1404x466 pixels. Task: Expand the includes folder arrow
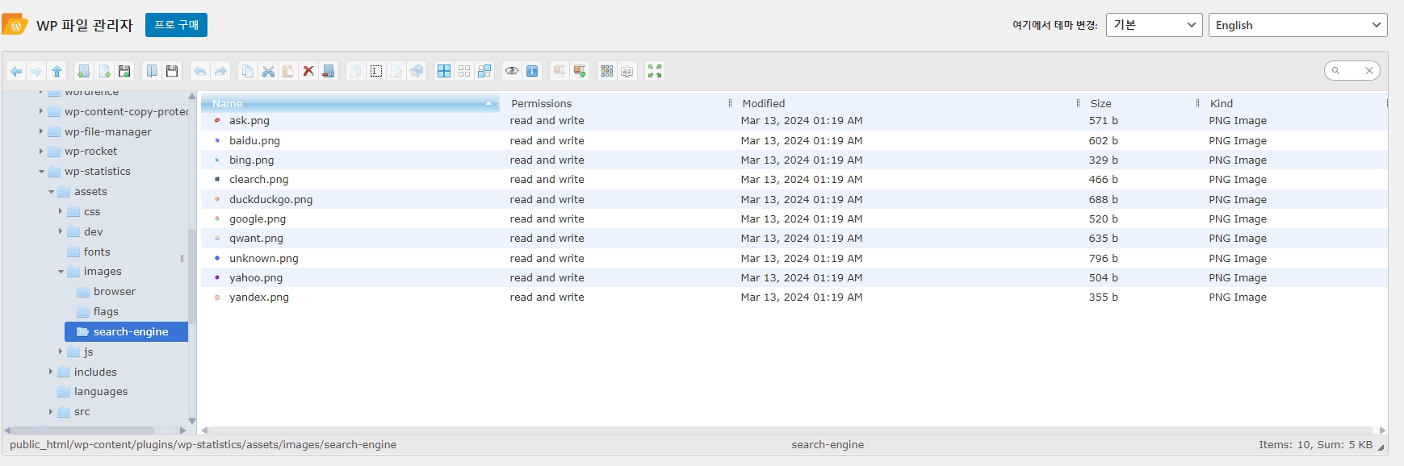(x=51, y=372)
